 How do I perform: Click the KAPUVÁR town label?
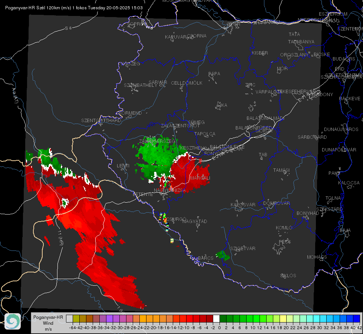pyautogui.click(x=176, y=37)
